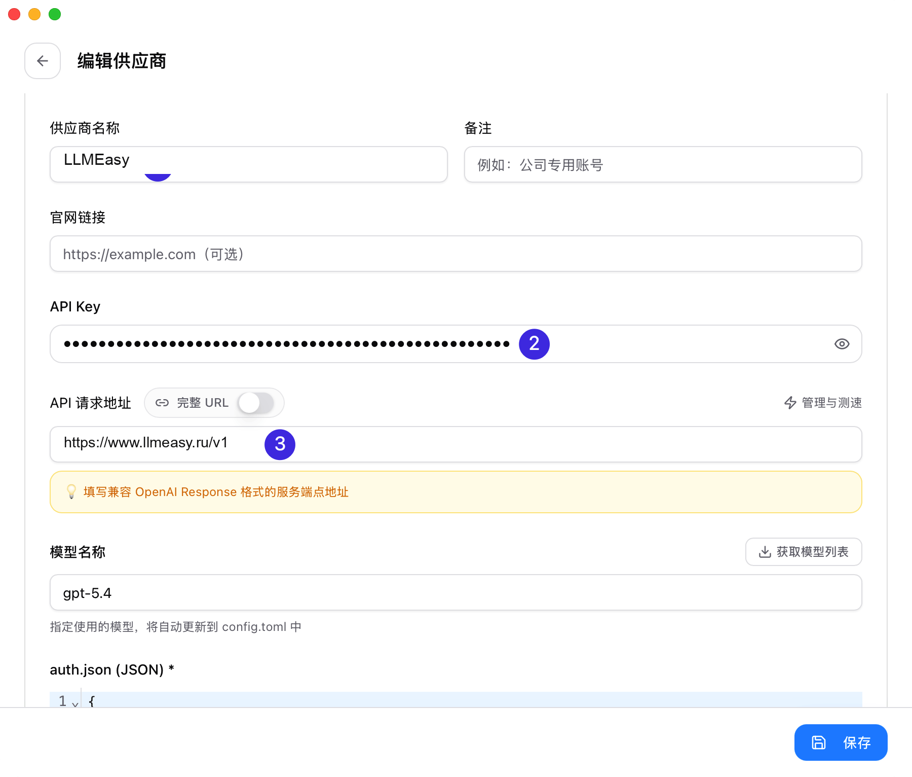Image resolution: width=912 pixels, height=777 pixels.
Task: Collapse line 1 of auth.json editor
Action: point(75,703)
